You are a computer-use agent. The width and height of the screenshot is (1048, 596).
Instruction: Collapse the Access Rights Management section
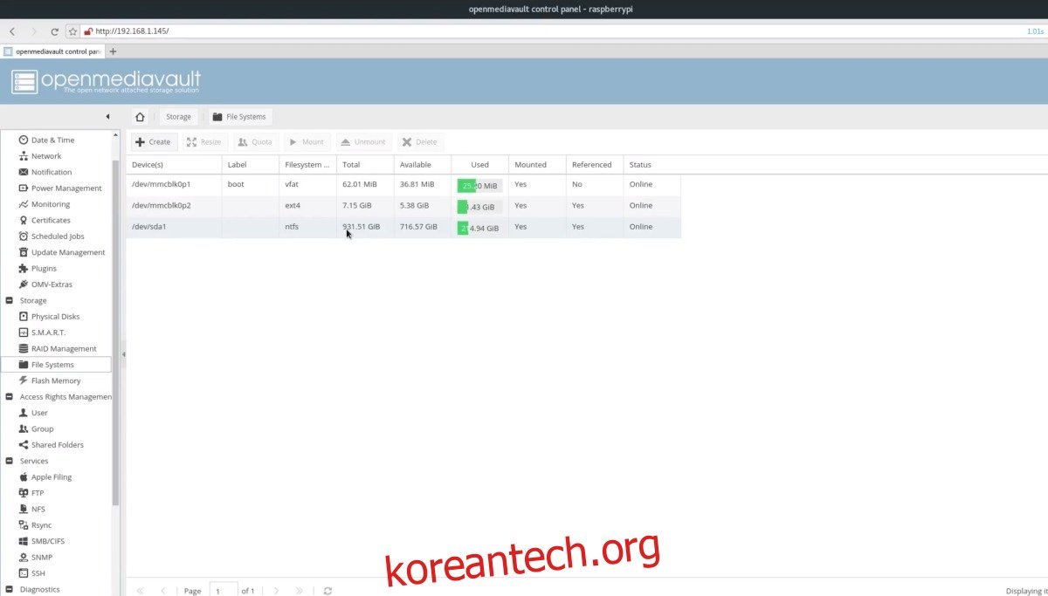(10, 397)
